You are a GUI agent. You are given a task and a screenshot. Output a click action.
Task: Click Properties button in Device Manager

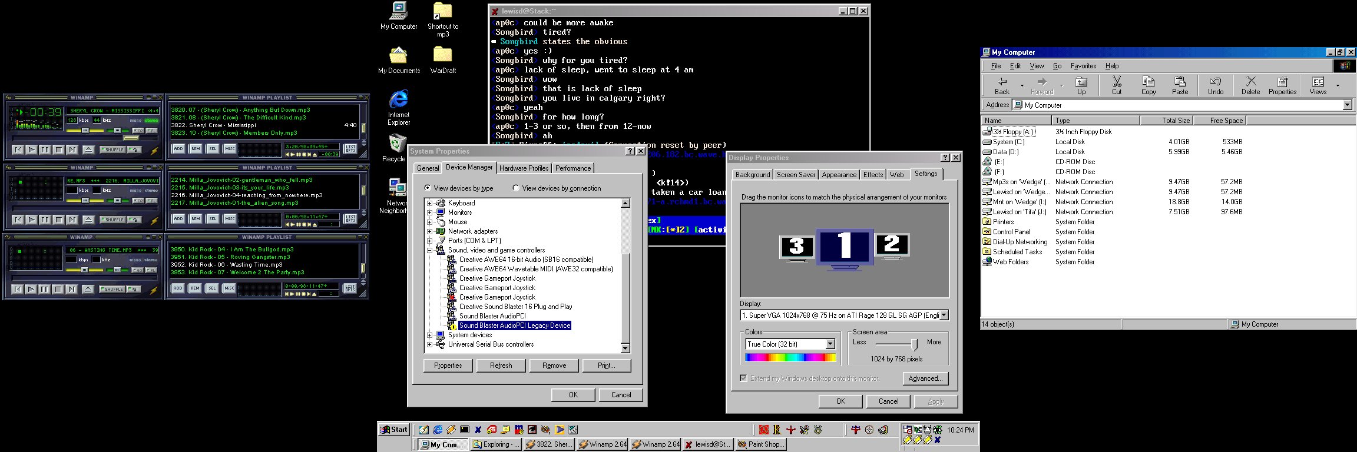coord(448,365)
